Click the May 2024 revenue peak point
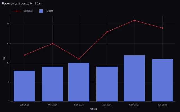 point(134,20)
